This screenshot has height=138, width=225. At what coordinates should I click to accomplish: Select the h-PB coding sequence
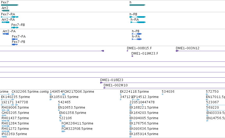point(137,34)
